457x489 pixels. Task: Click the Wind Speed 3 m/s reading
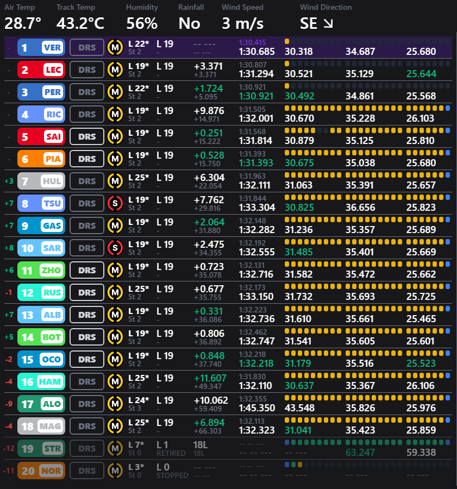click(x=243, y=23)
